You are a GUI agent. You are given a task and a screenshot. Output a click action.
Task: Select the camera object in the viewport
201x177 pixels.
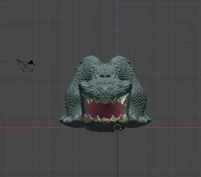(26, 66)
